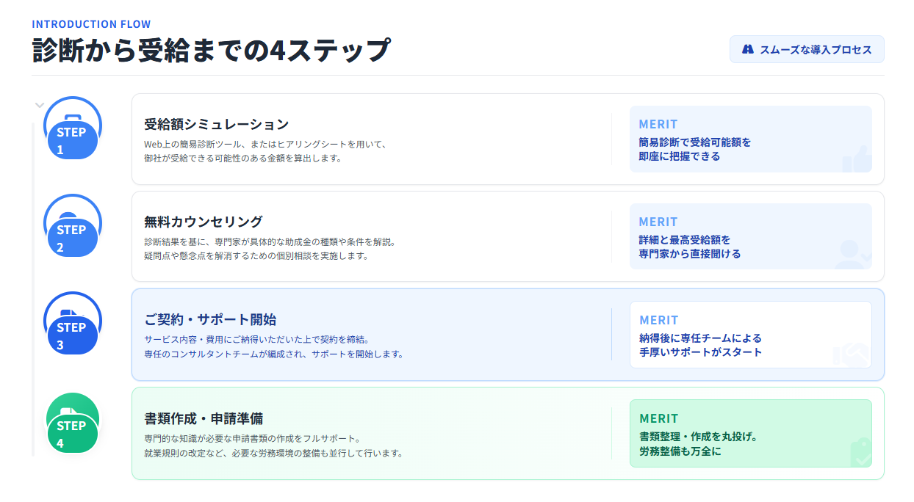Select the 書類作成・申請準備 heading
Screen dimensions: 914x502
click(204, 418)
